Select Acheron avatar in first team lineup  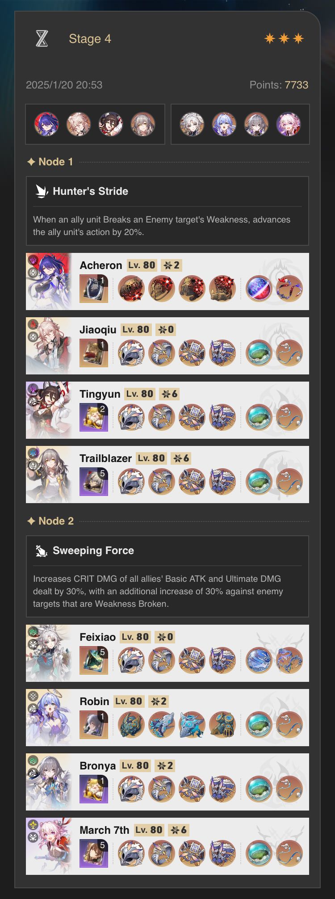(46, 124)
